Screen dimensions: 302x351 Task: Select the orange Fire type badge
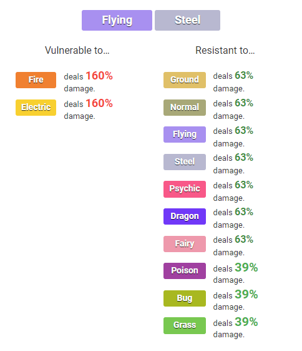pyautogui.click(x=36, y=80)
